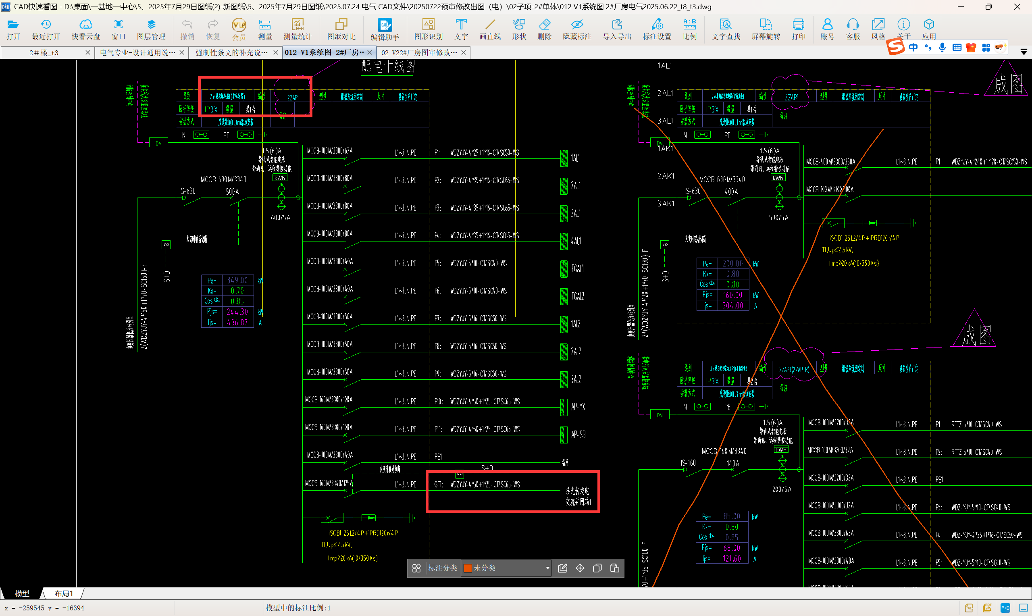Start 图形识别 shape recognition

pyautogui.click(x=428, y=29)
